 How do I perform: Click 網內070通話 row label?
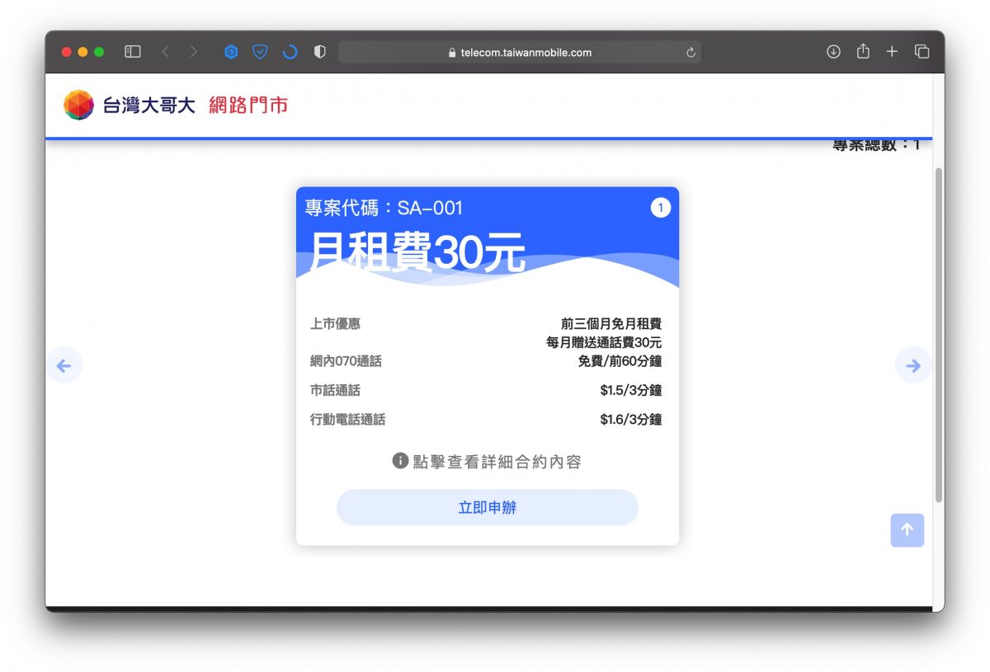[x=346, y=361]
